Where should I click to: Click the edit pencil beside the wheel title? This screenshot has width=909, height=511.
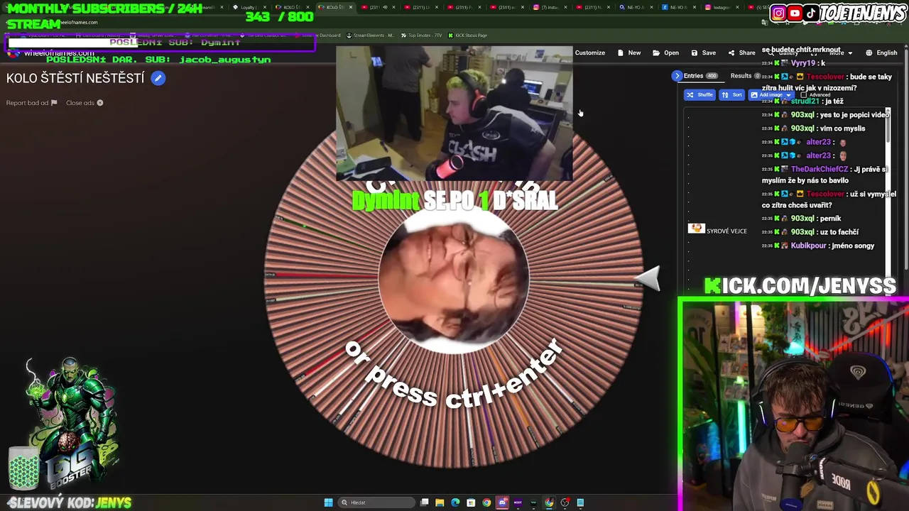coord(158,78)
